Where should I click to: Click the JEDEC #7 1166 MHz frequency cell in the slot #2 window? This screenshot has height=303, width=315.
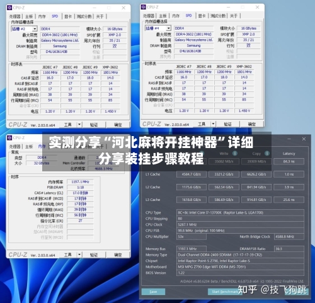coord(50,72)
